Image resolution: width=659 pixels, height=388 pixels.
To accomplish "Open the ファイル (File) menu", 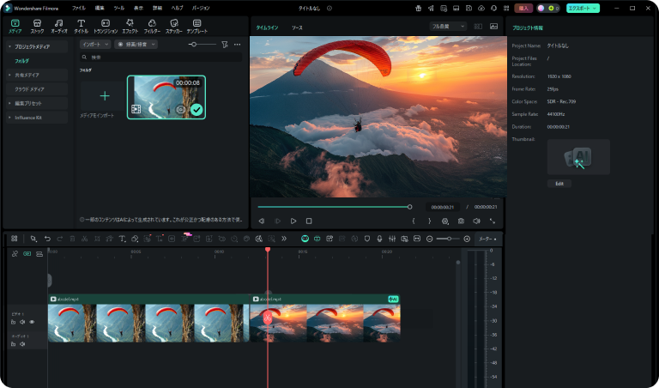I will [79, 8].
